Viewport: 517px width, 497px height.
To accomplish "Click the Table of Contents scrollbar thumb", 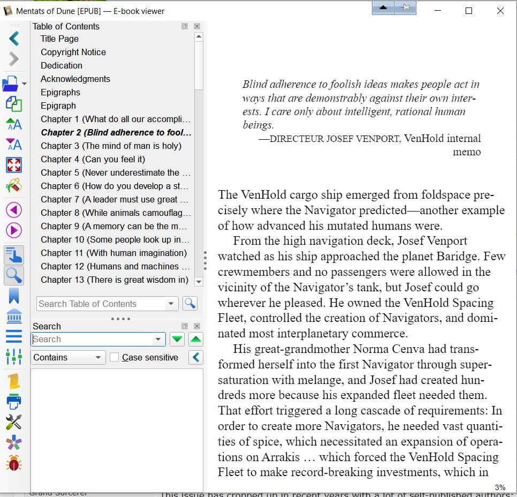I will (x=199, y=66).
